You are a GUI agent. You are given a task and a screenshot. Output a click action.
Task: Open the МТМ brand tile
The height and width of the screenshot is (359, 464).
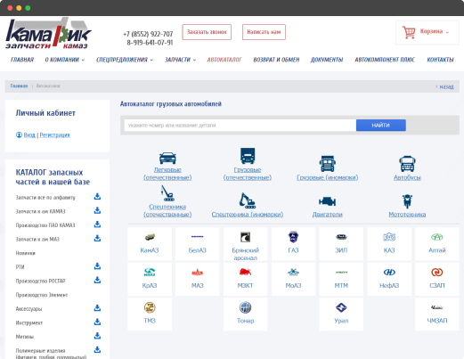click(341, 279)
